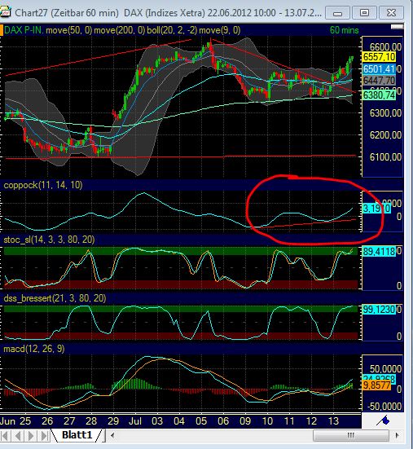Click the 28 date label on axis
This screenshot has width=413, height=449.
tap(91, 421)
